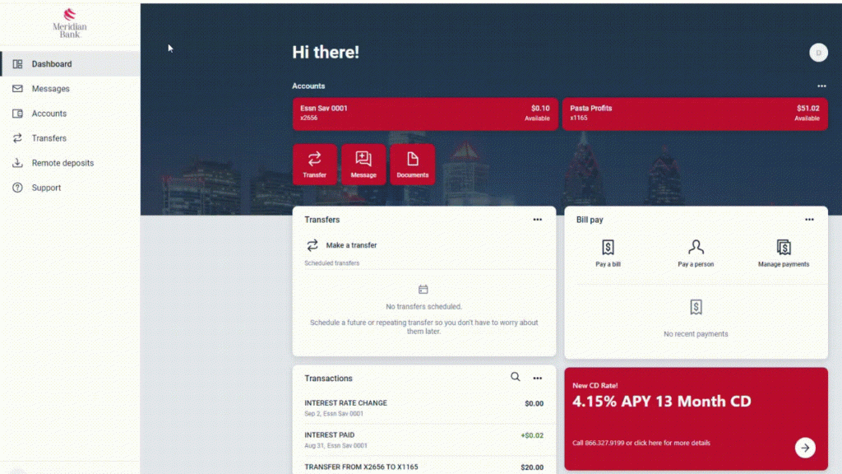Open the user profile avatar
Image resolution: width=842 pixels, height=474 pixels.
coord(818,53)
